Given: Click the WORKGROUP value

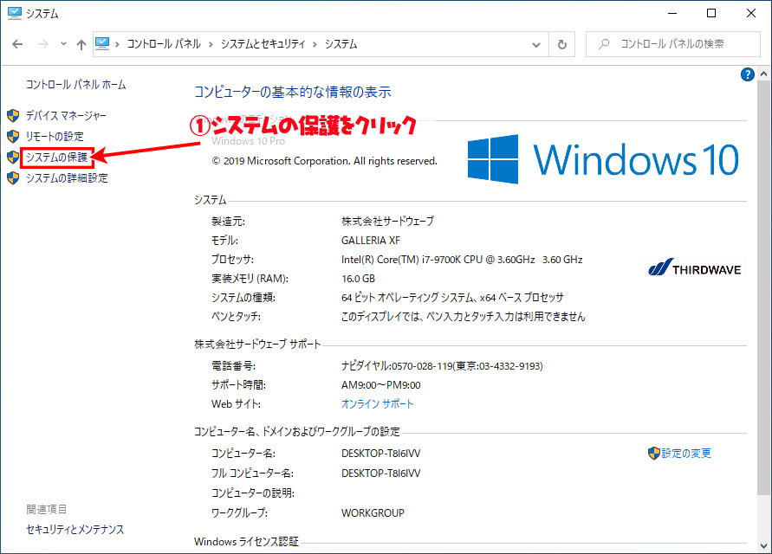Looking at the screenshot, I should click(373, 513).
